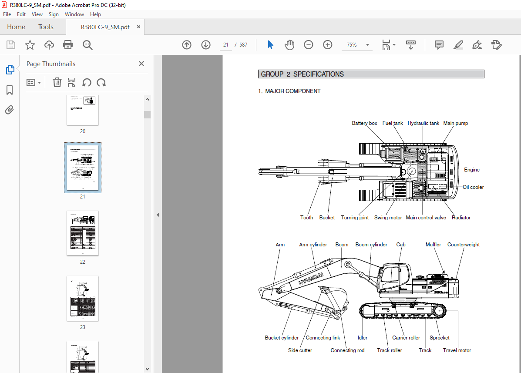The height and width of the screenshot is (373, 521).
Task: Print the document with printer icon
Action: (68, 45)
